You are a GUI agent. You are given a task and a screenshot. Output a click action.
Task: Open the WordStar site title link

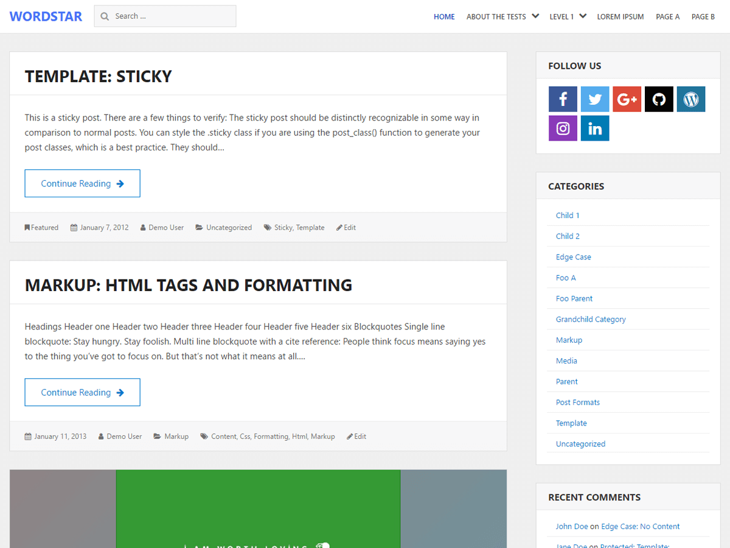[x=46, y=16]
